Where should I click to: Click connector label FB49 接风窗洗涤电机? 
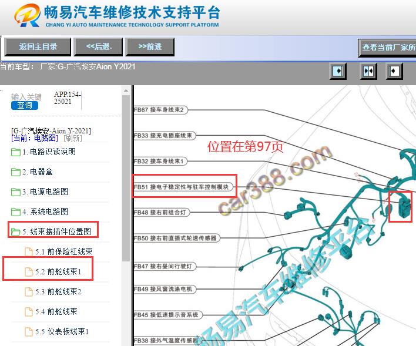(x=165, y=289)
